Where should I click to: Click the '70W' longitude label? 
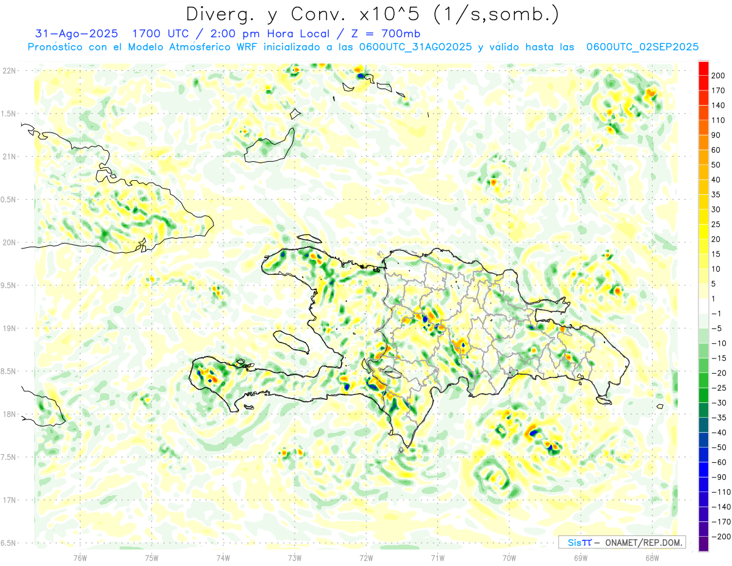click(x=509, y=557)
